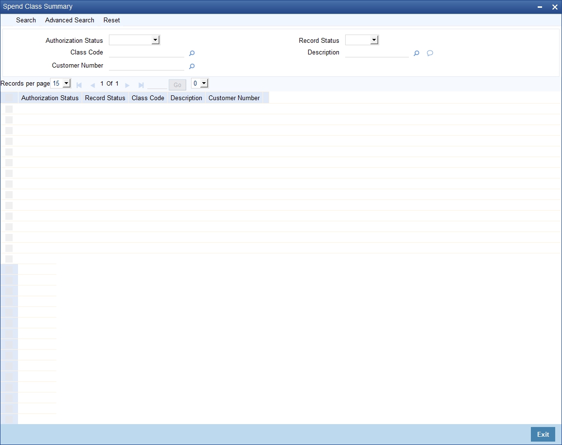This screenshot has width=562, height=445.
Task: Go to next page of records
Action: click(x=127, y=85)
